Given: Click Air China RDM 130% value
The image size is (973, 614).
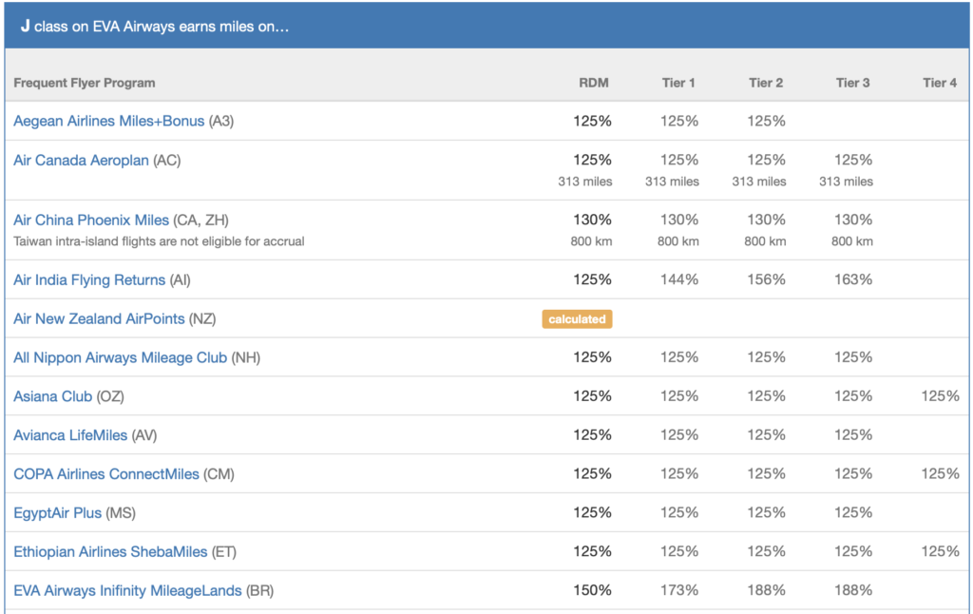Looking at the screenshot, I should coord(592,220).
